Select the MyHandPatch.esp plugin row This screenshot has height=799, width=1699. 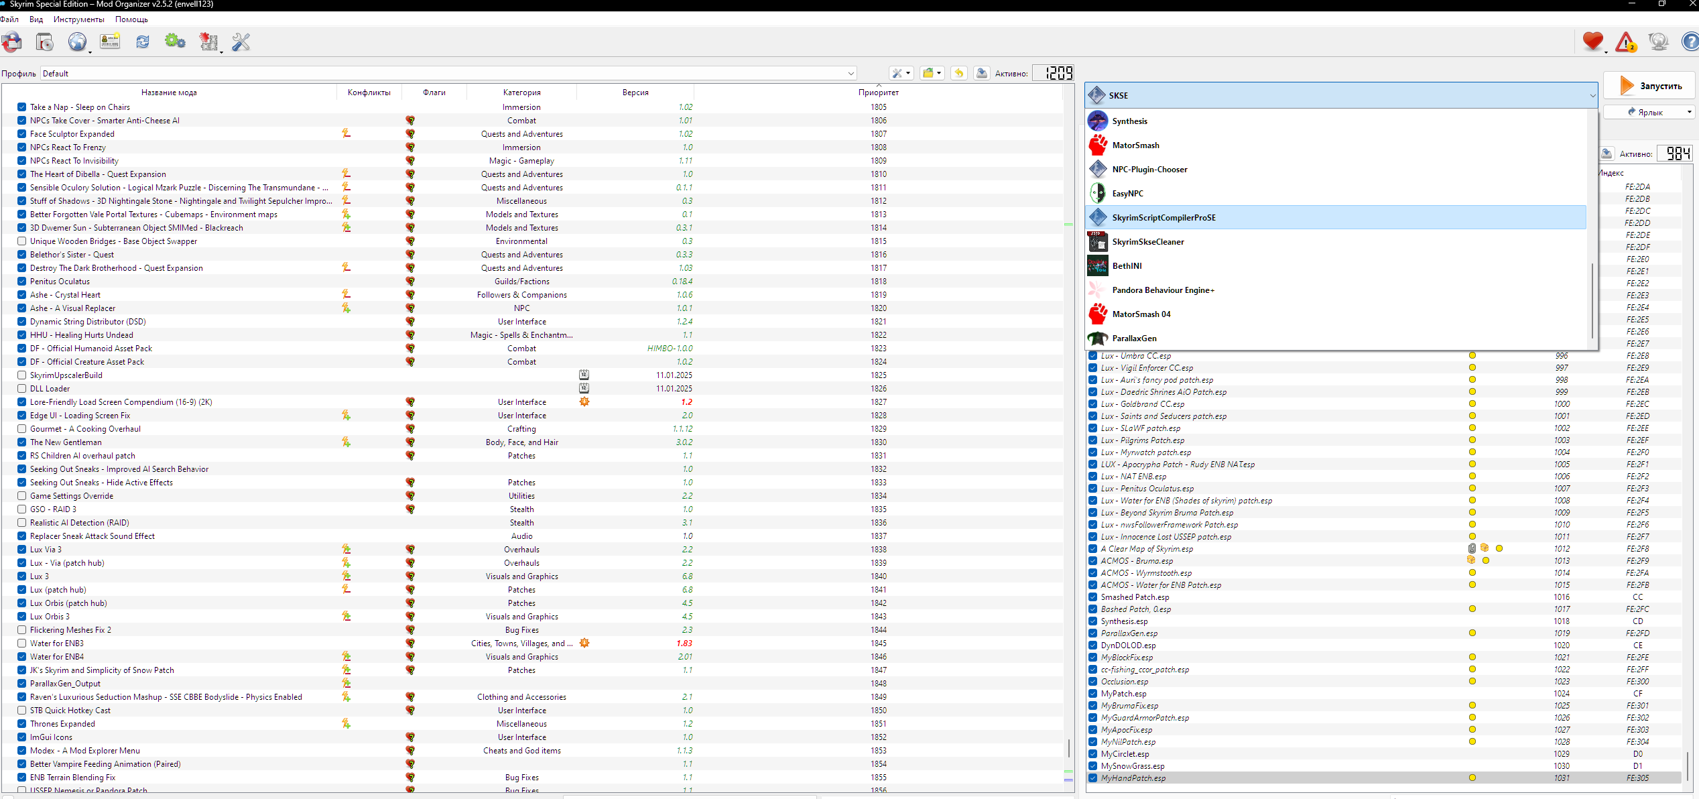1383,778
